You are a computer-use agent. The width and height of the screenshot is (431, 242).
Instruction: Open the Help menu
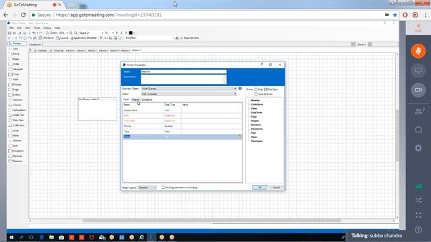[57, 28]
